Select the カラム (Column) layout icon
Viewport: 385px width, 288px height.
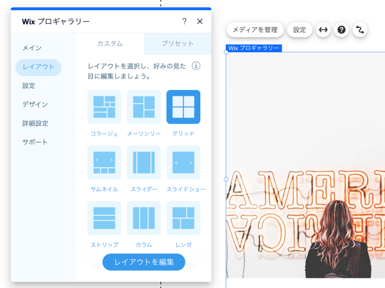[144, 218]
